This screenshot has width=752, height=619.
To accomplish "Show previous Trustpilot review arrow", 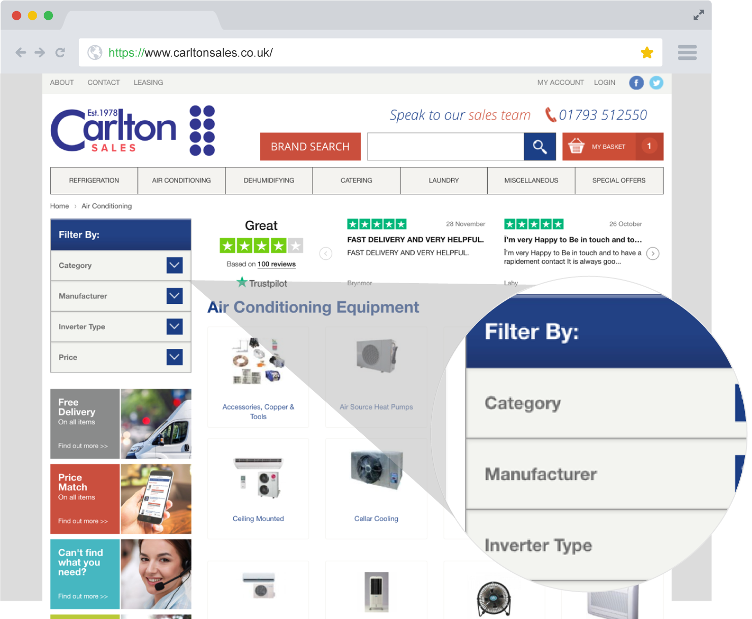I will tap(326, 253).
